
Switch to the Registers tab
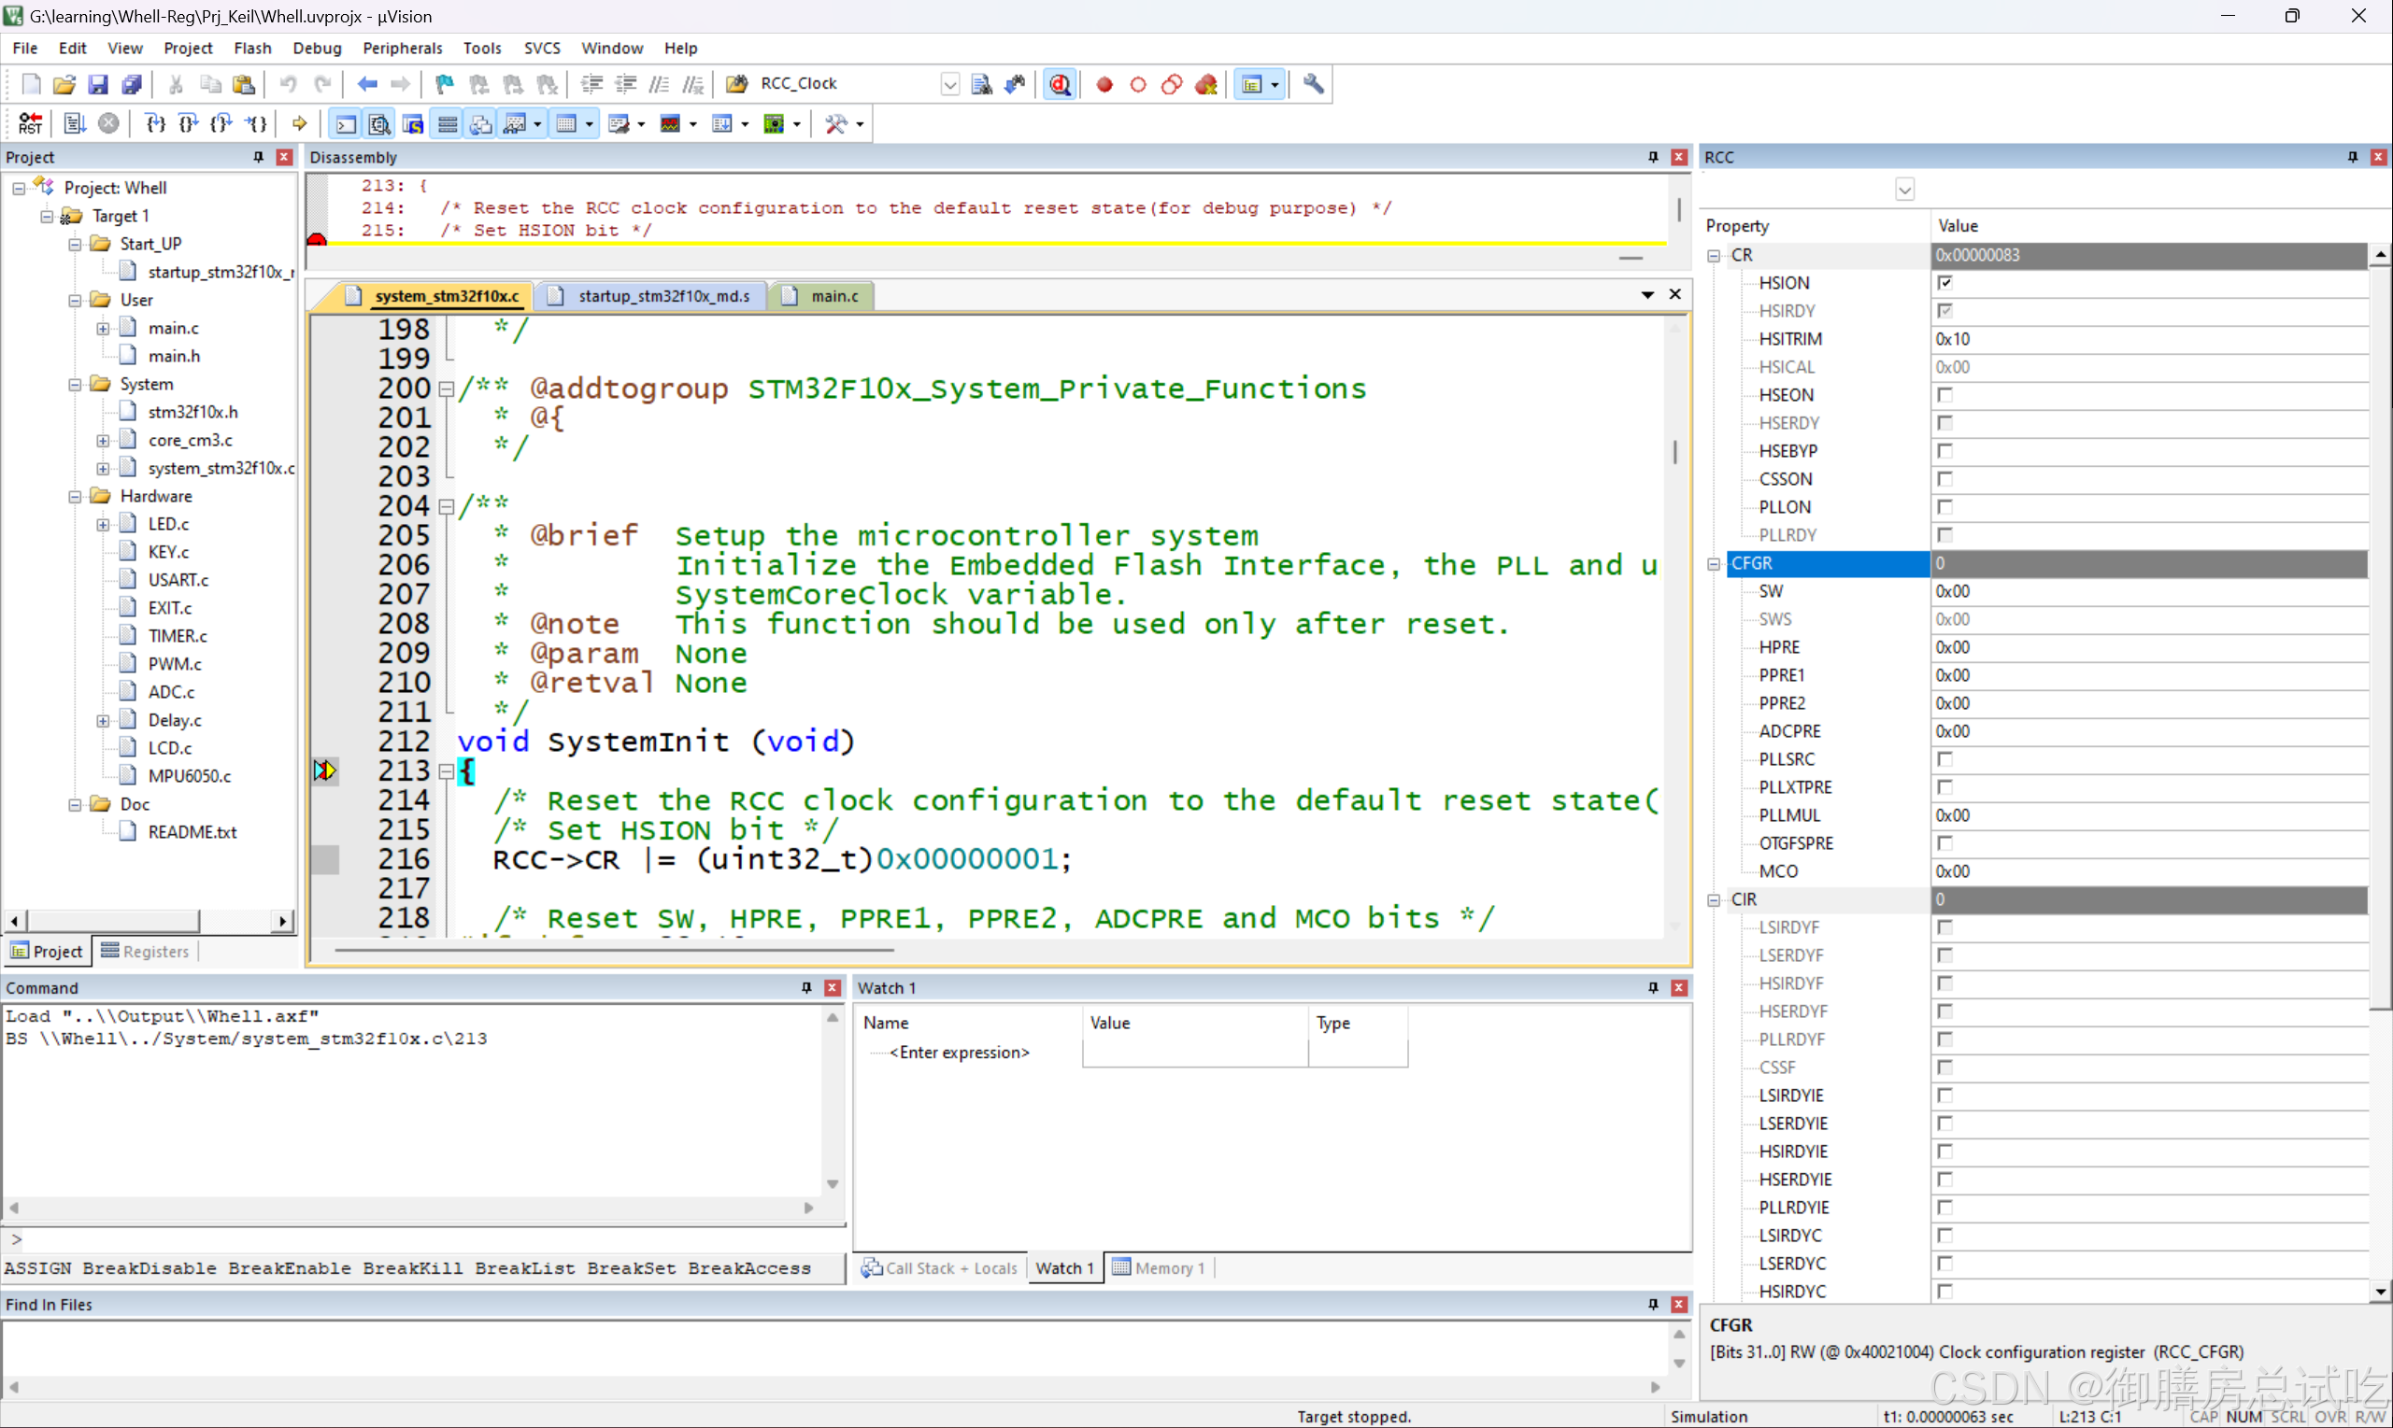tap(146, 951)
